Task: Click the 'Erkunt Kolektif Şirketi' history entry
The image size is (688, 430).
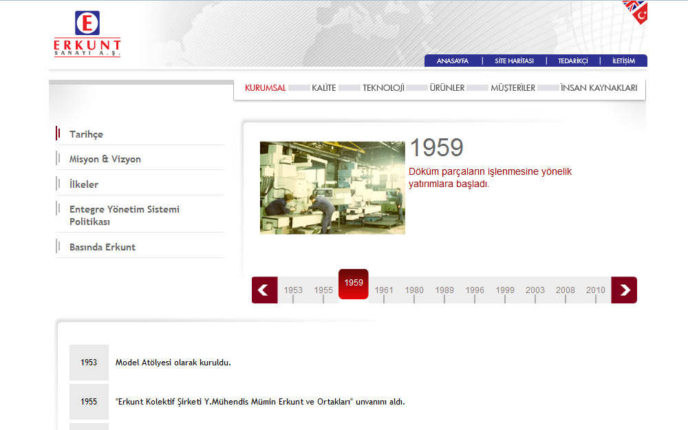Action: tap(260, 402)
